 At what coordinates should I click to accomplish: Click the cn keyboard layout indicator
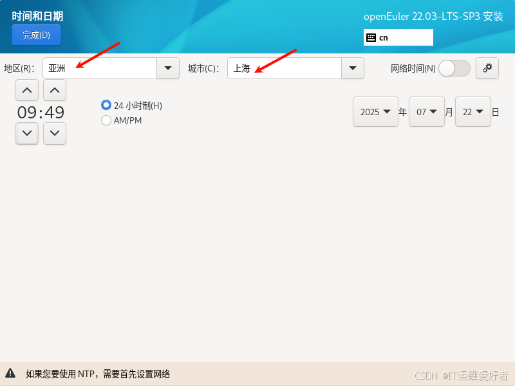pos(398,37)
